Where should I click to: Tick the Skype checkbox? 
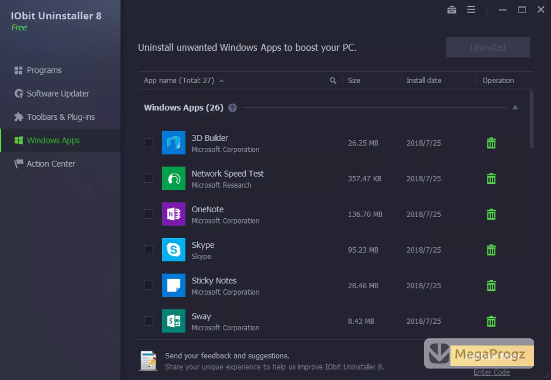(x=148, y=250)
